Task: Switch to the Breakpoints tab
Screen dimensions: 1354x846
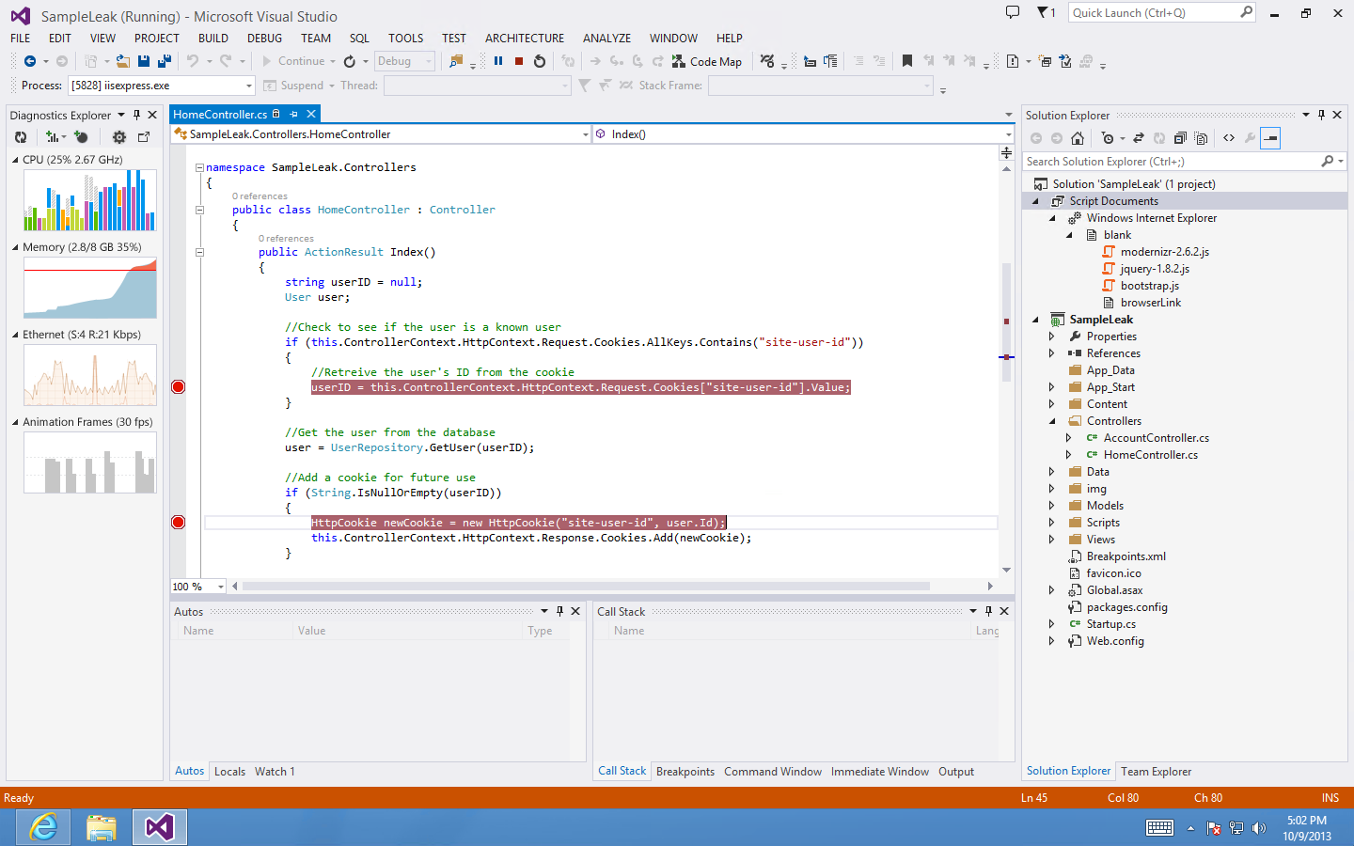Action: click(x=685, y=772)
